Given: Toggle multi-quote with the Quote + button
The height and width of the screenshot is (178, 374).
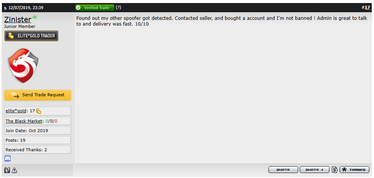Looking at the screenshot, I should pos(315,170).
